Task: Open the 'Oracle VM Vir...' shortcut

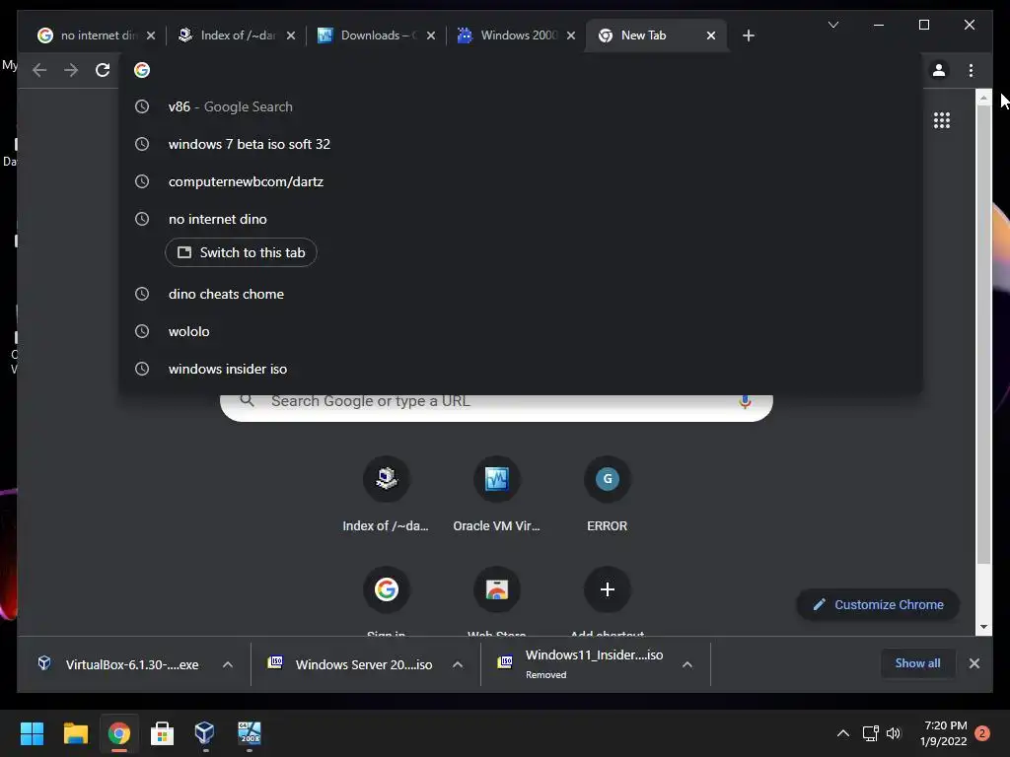Action: pyautogui.click(x=497, y=495)
